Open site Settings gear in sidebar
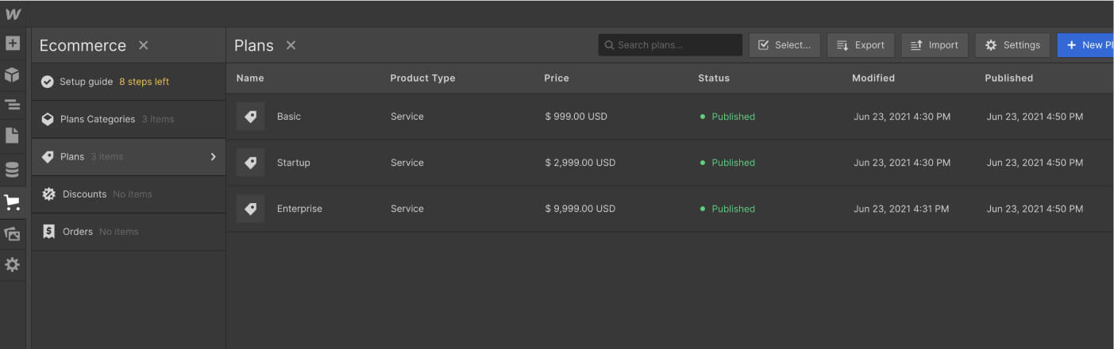The height and width of the screenshot is (349, 1114). pos(12,265)
